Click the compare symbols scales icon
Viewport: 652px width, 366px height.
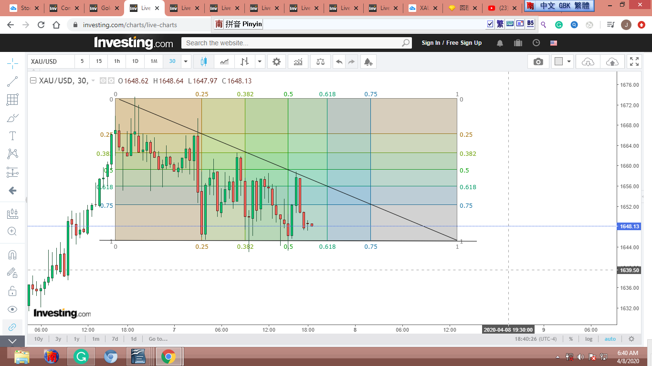pyautogui.click(x=320, y=61)
